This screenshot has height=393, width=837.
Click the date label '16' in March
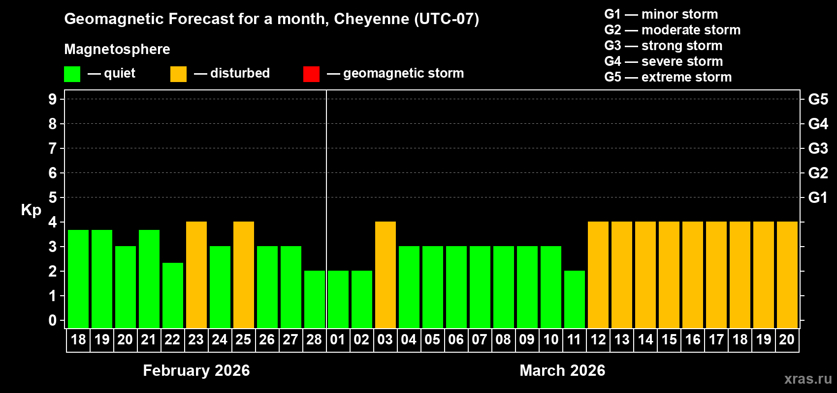pos(693,339)
